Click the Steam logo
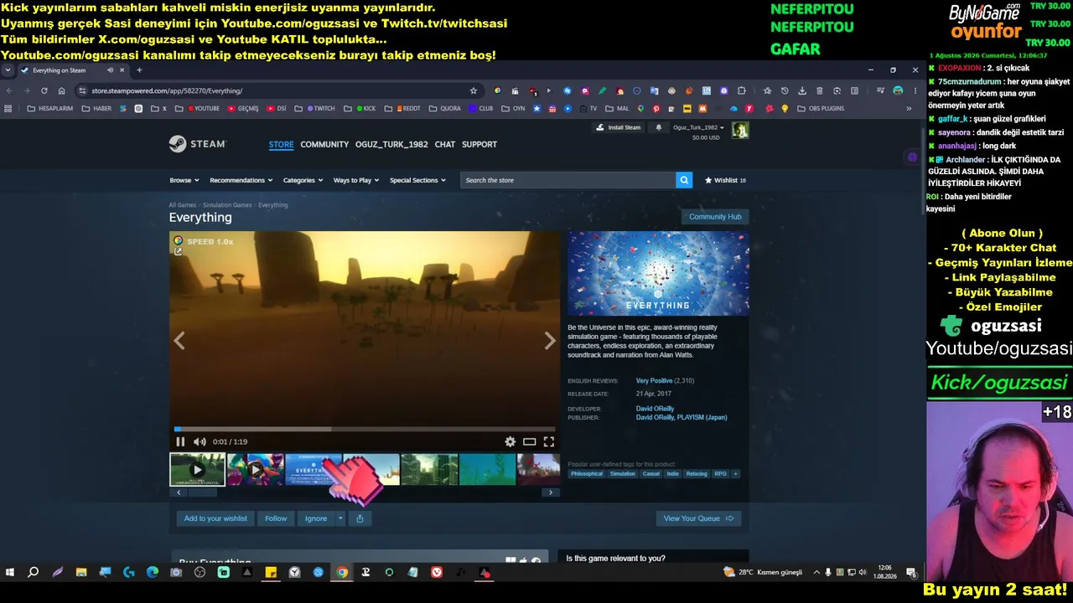 [197, 144]
